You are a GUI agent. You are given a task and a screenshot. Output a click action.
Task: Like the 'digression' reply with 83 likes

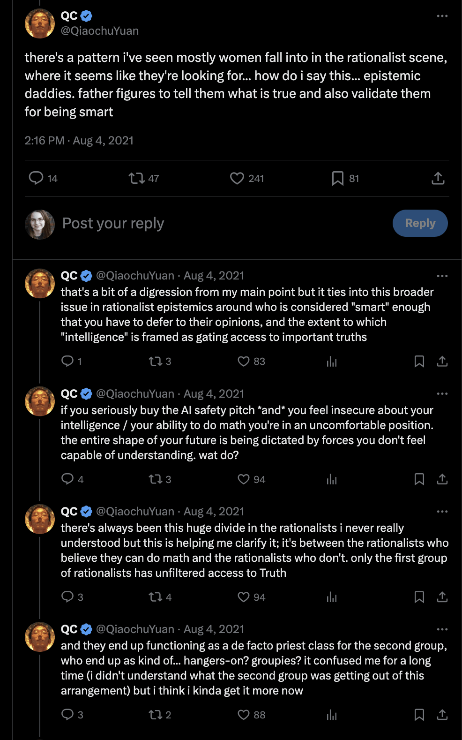tap(244, 361)
